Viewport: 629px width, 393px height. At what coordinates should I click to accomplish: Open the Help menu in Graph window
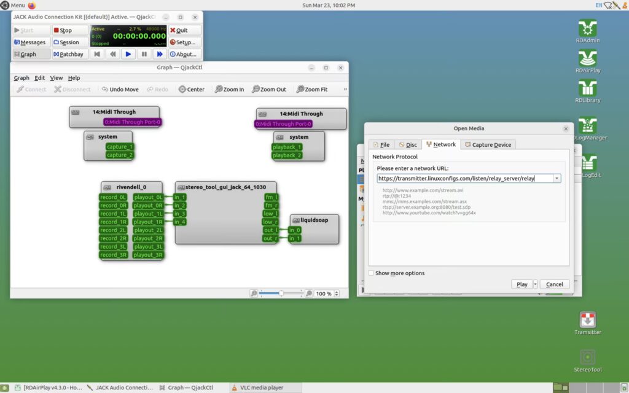(74, 78)
